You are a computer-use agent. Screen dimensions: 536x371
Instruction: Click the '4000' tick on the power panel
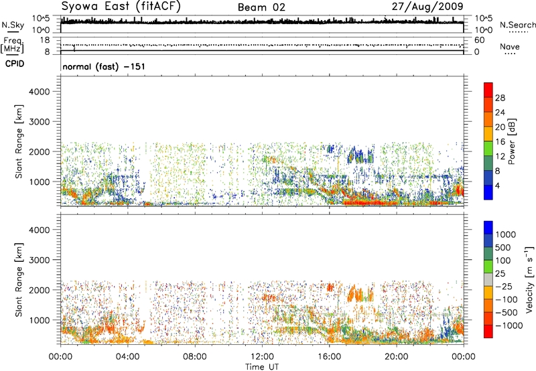click(40, 92)
